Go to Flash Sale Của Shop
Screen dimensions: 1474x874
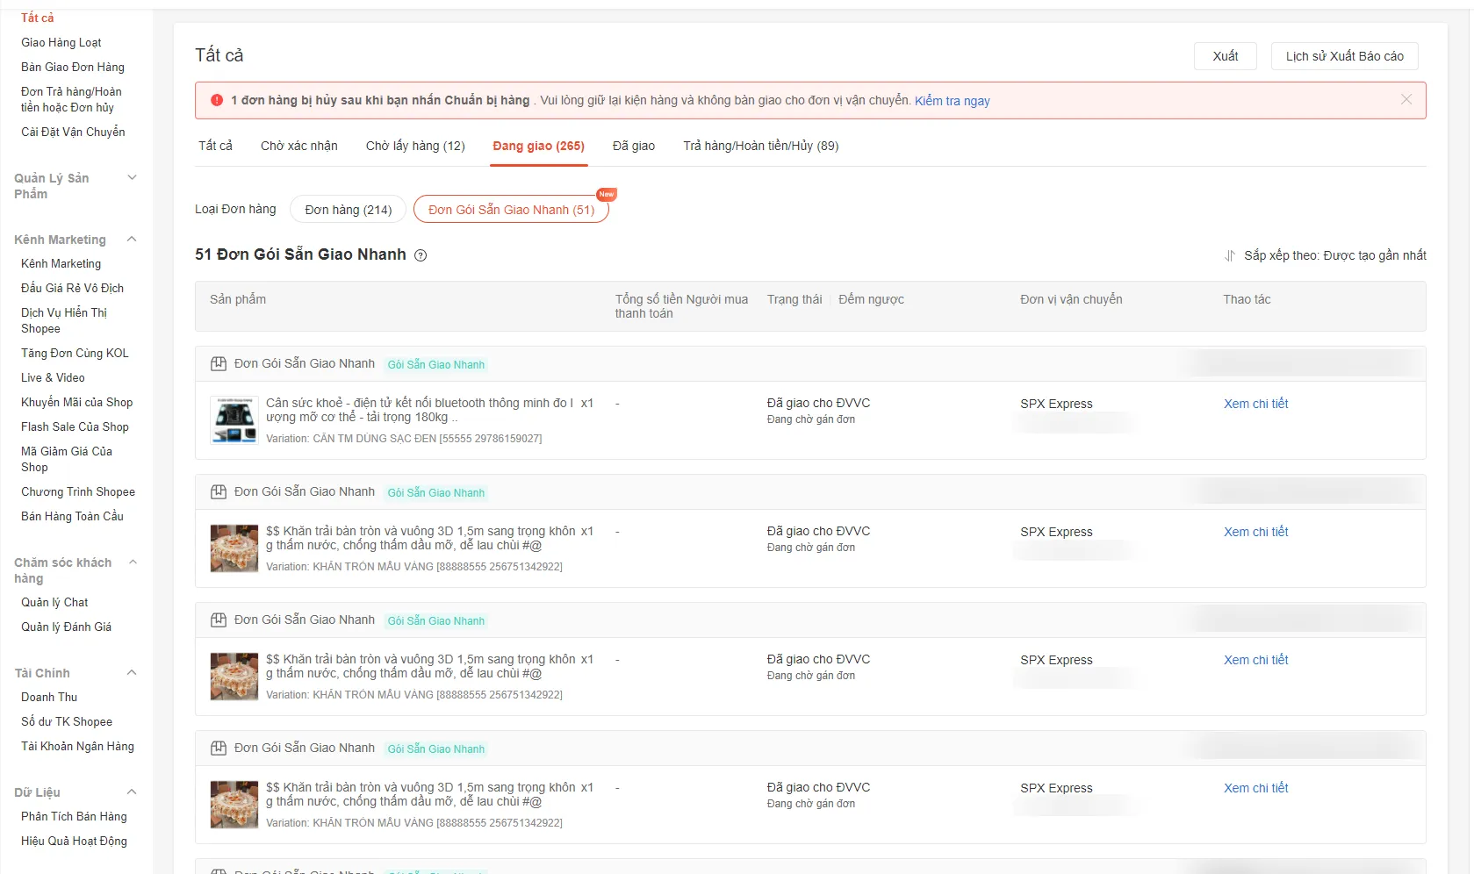coord(75,426)
